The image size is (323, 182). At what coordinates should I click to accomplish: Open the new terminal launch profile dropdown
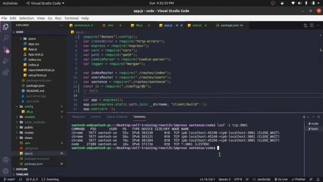point(308,117)
